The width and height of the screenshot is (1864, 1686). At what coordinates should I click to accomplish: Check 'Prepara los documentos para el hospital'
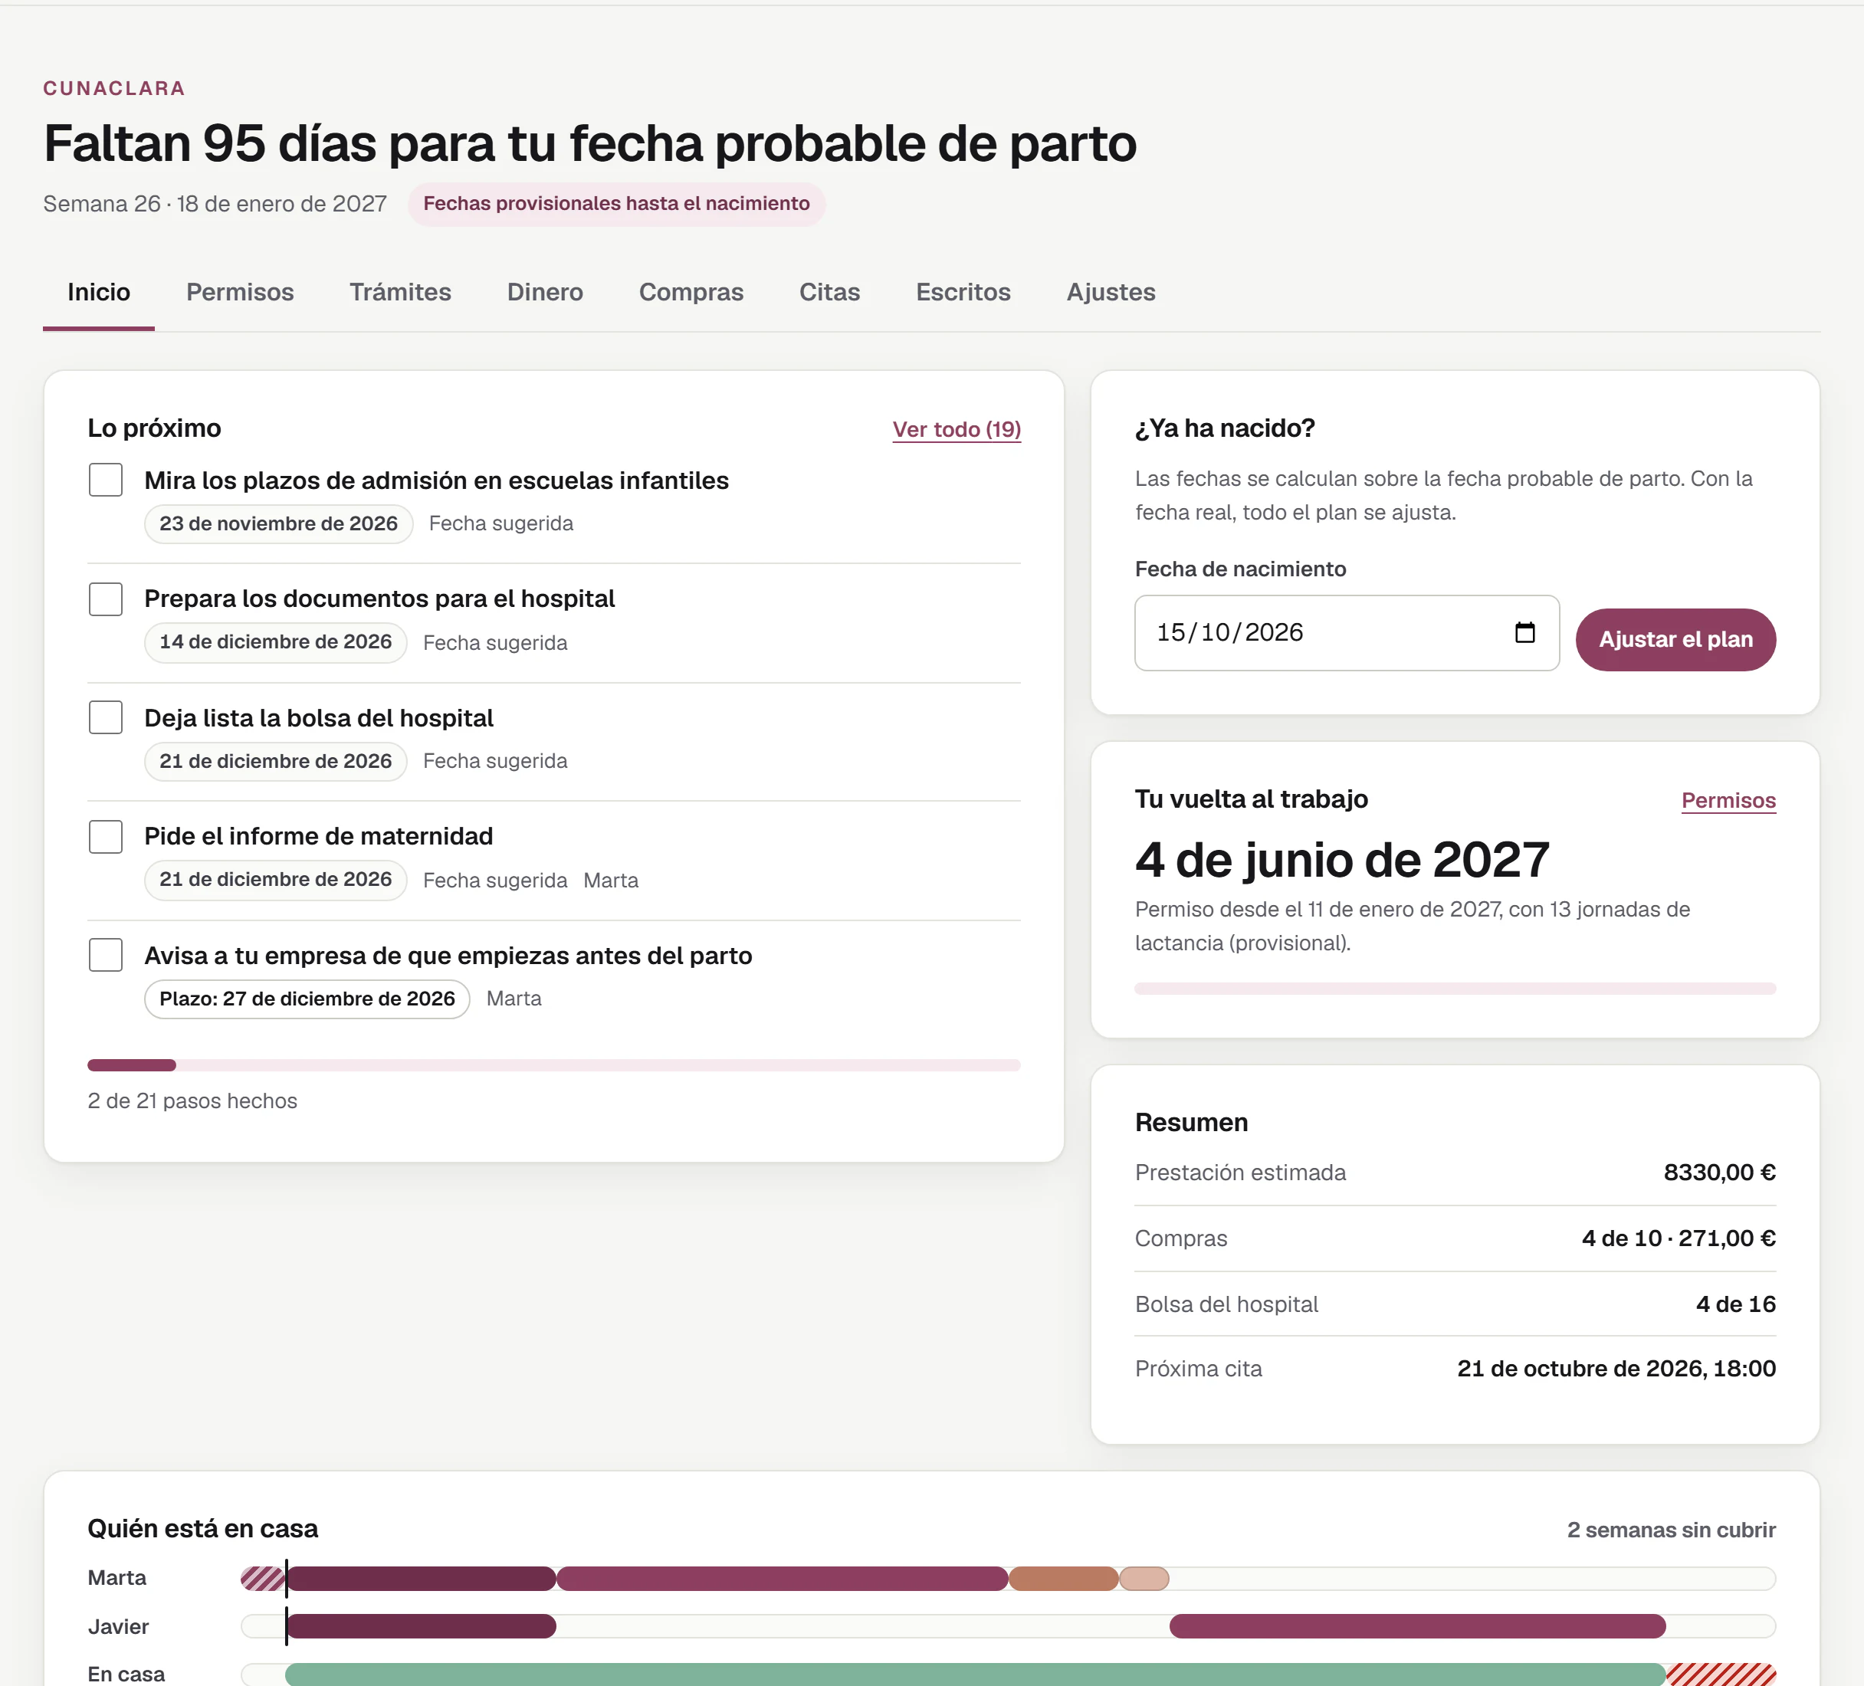[x=106, y=599]
